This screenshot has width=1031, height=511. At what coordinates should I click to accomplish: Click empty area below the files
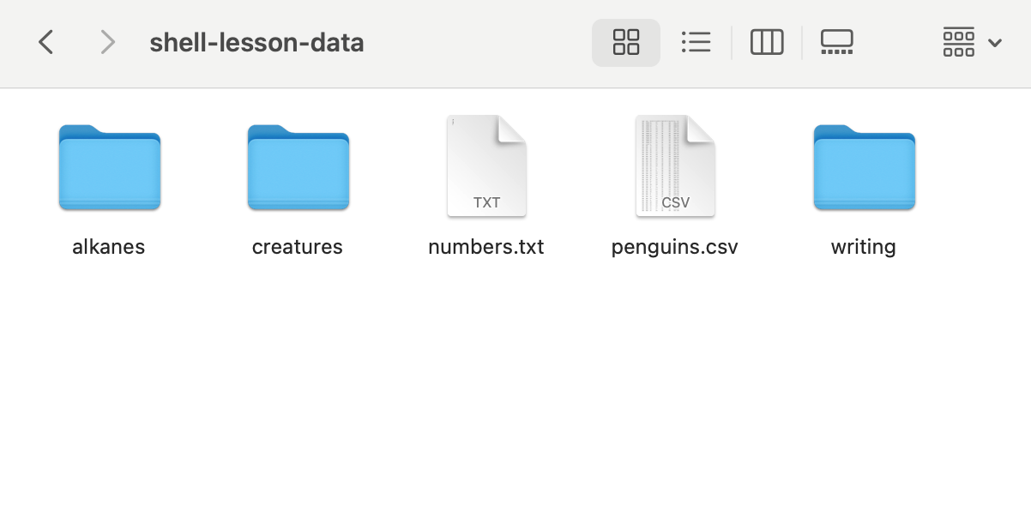coord(515,394)
